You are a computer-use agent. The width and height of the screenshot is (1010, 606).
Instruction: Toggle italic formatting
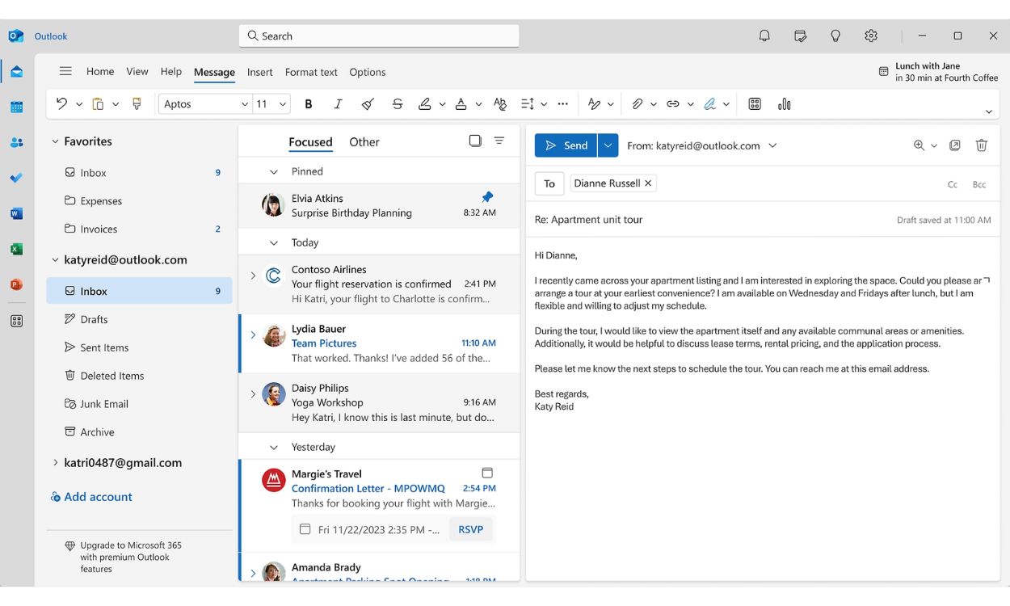click(x=338, y=104)
